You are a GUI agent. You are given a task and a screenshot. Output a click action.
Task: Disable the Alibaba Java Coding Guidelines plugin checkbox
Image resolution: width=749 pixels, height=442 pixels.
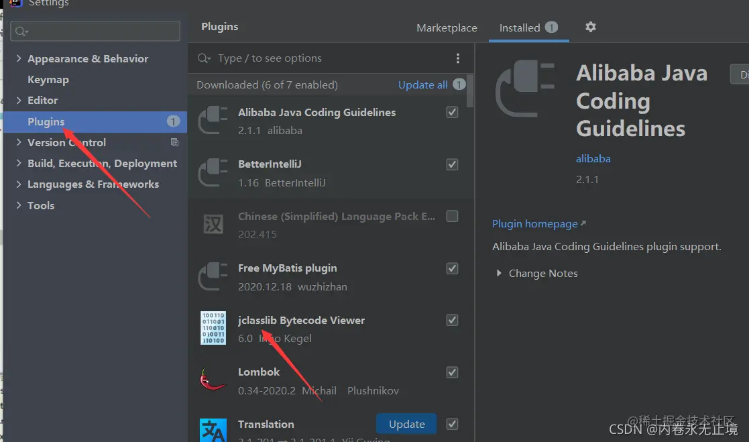tap(452, 112)
